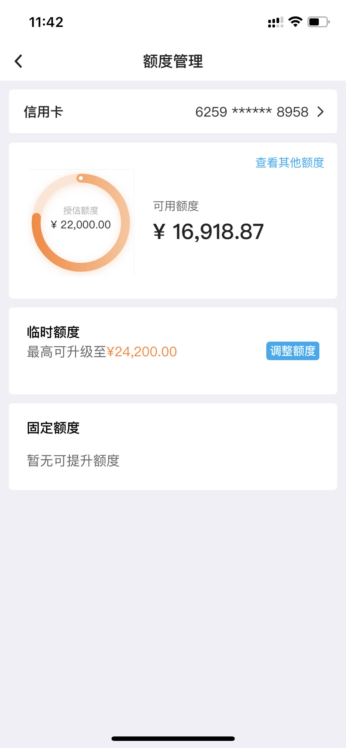
Task: Click the 固定额度 section heading
Action: point(53,428)
